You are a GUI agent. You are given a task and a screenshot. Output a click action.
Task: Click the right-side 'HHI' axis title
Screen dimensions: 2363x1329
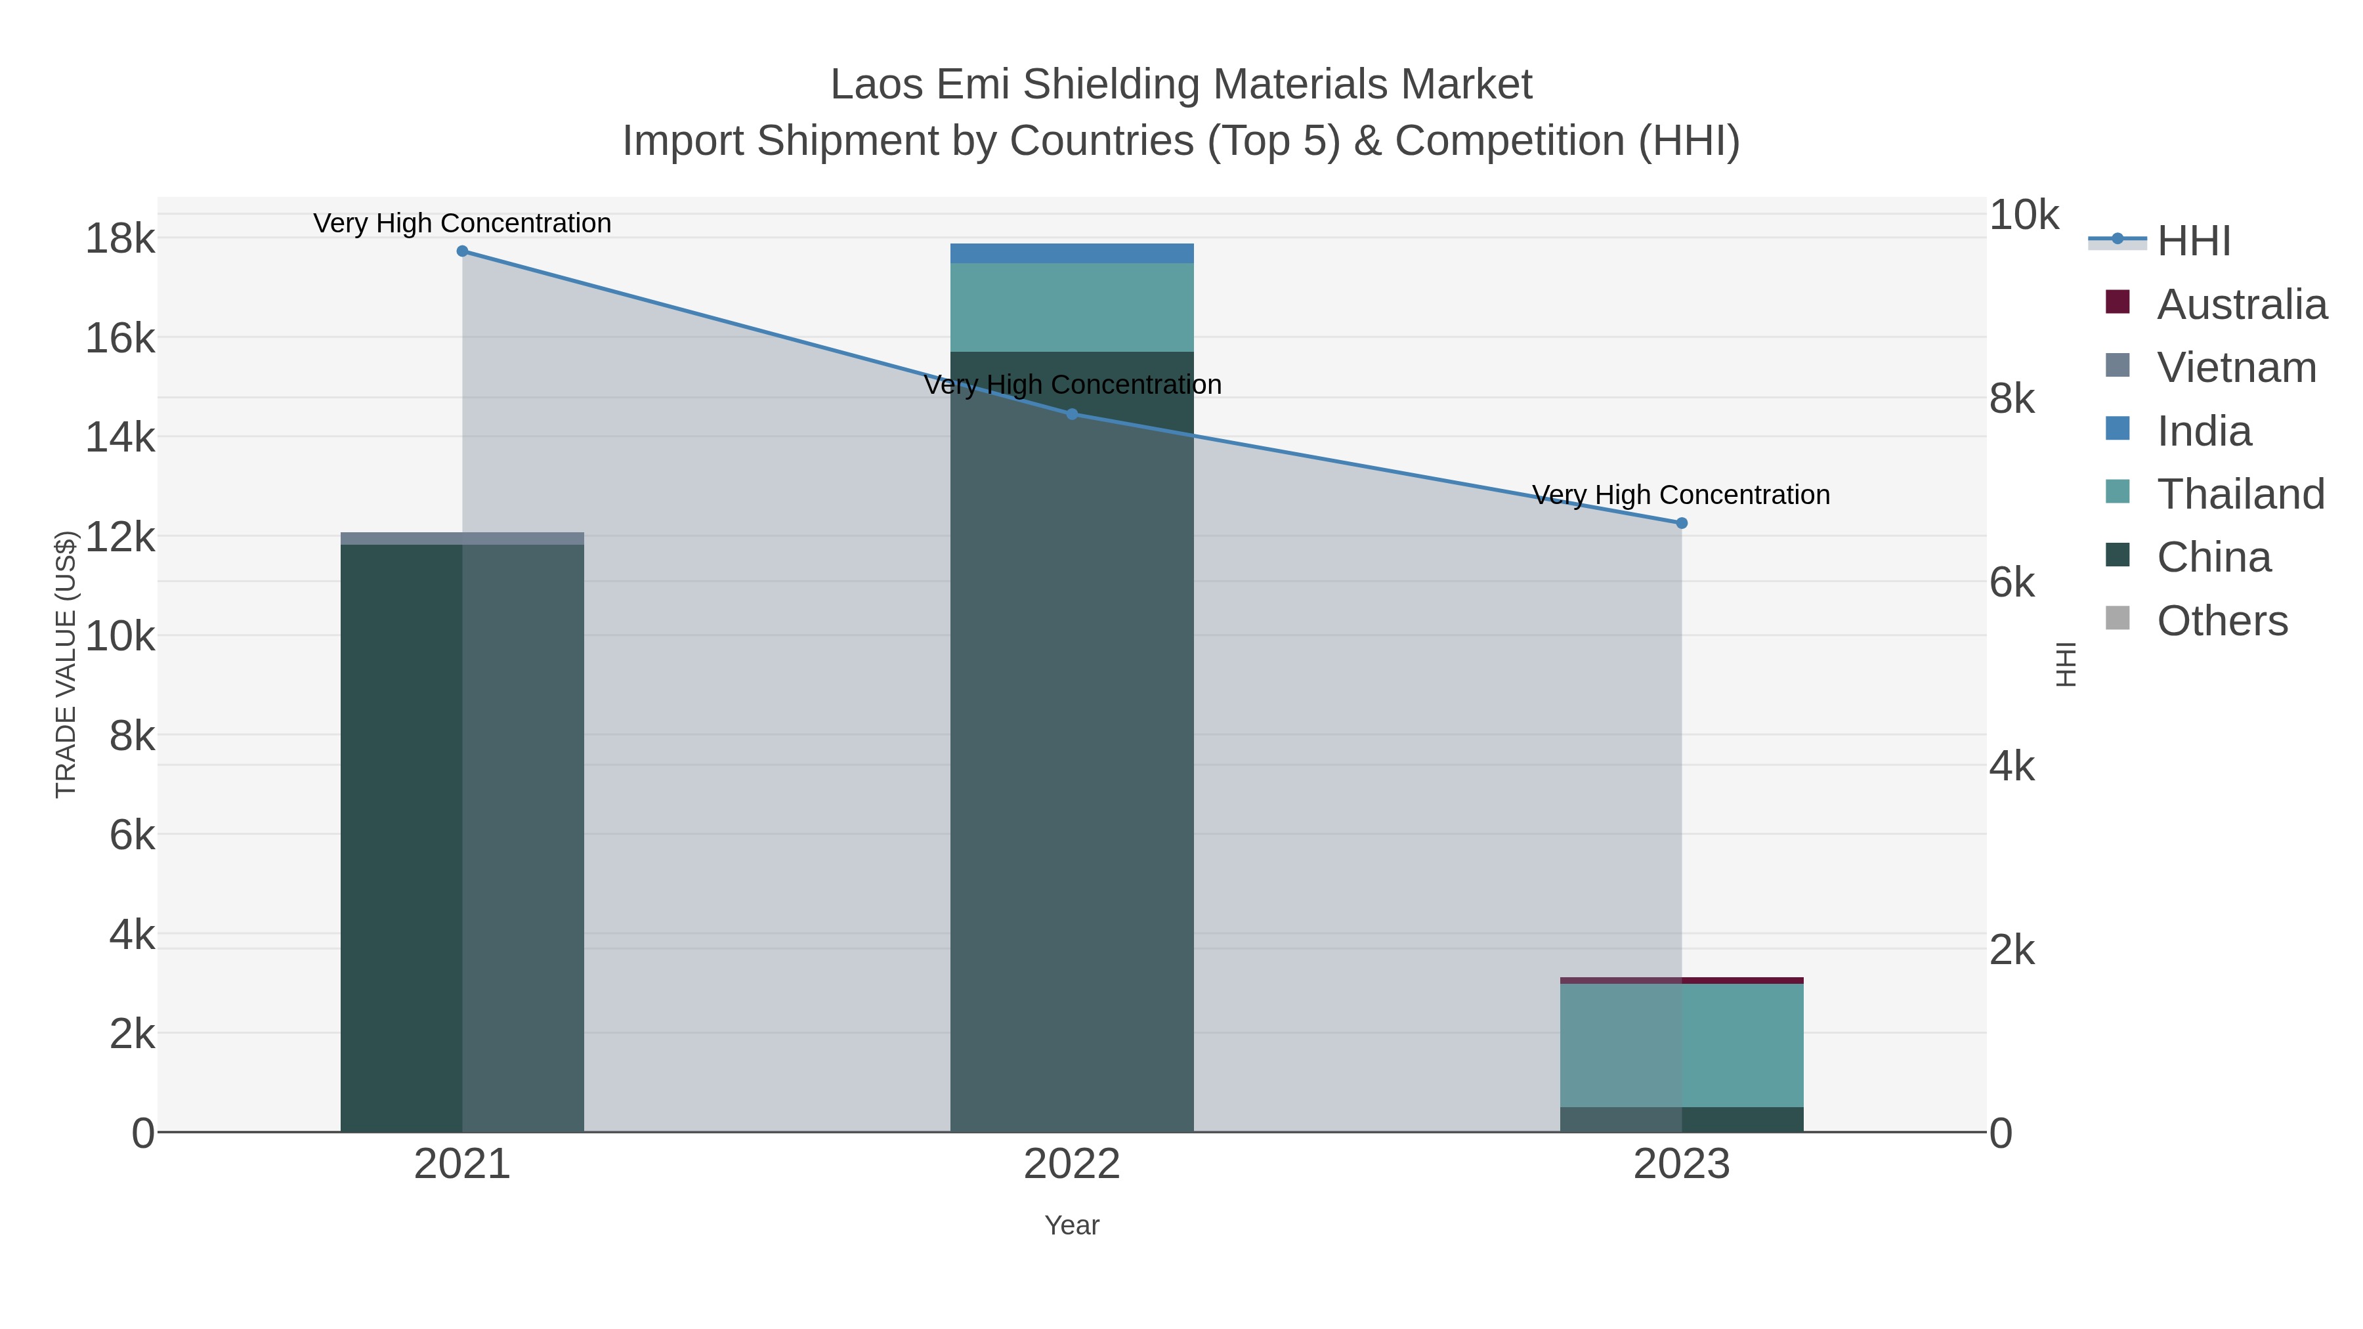coord(2065,664)
